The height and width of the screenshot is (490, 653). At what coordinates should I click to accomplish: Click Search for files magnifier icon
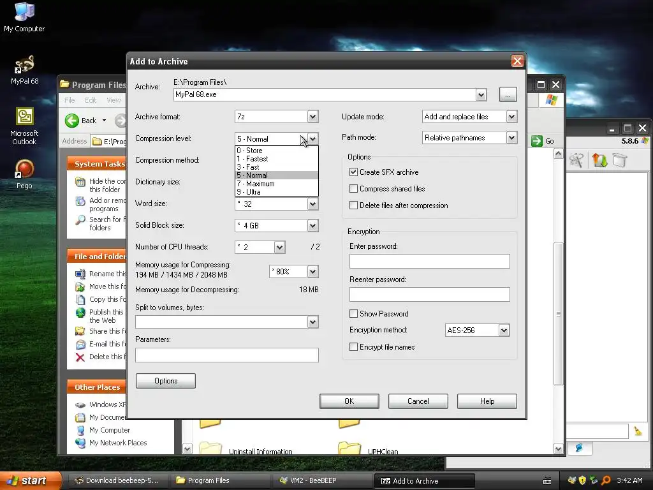(80, 219)
